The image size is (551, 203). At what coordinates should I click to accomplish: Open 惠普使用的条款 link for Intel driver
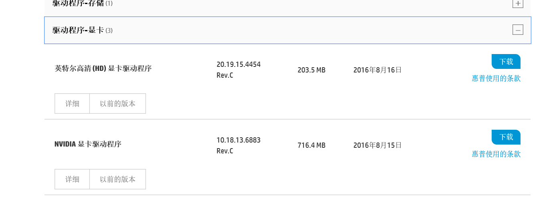click(x=496, y=78)
